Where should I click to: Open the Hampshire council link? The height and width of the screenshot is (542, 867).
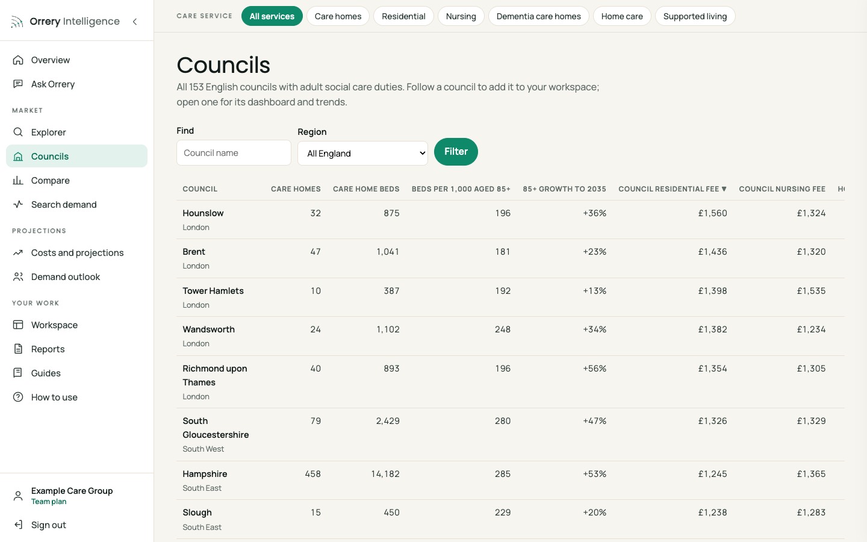[205, 474]
